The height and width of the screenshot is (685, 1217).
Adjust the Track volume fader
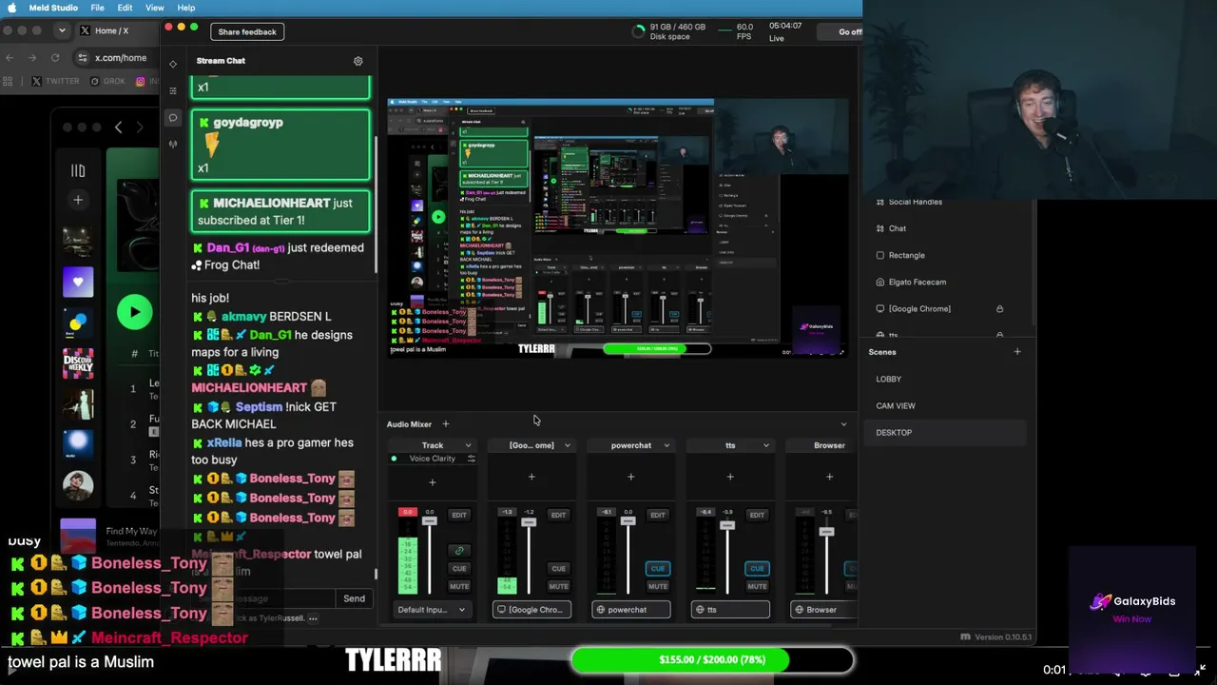point(430,521)
